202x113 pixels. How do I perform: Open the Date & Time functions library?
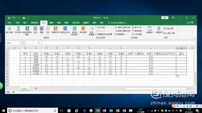(56, 30)
